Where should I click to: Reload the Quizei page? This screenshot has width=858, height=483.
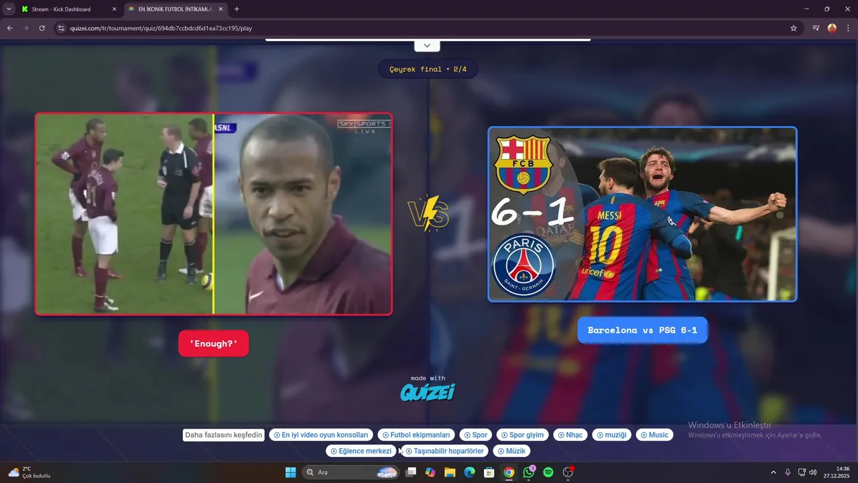pyautogui.click(x=42, y=28)
